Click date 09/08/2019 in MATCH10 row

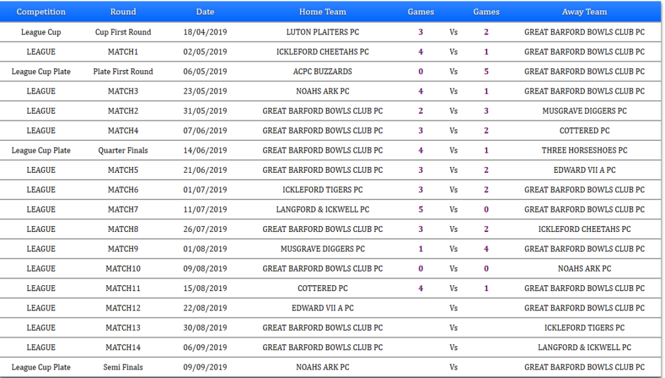(x=205, y=269)
